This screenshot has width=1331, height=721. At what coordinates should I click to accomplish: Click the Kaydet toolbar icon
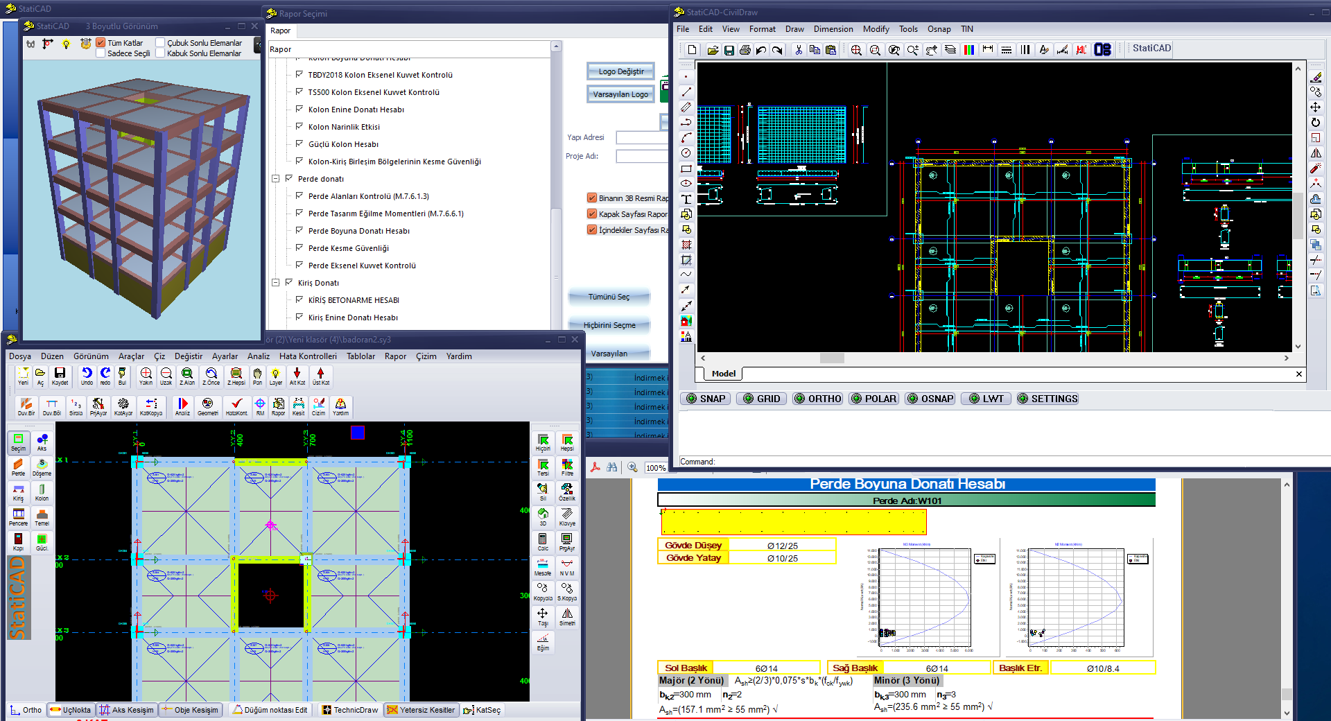[x=60, y=376]
